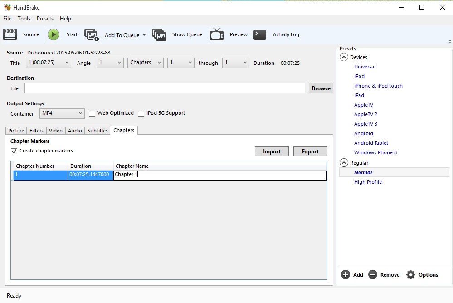Collapse the Regular presets group

click(344, 162)
